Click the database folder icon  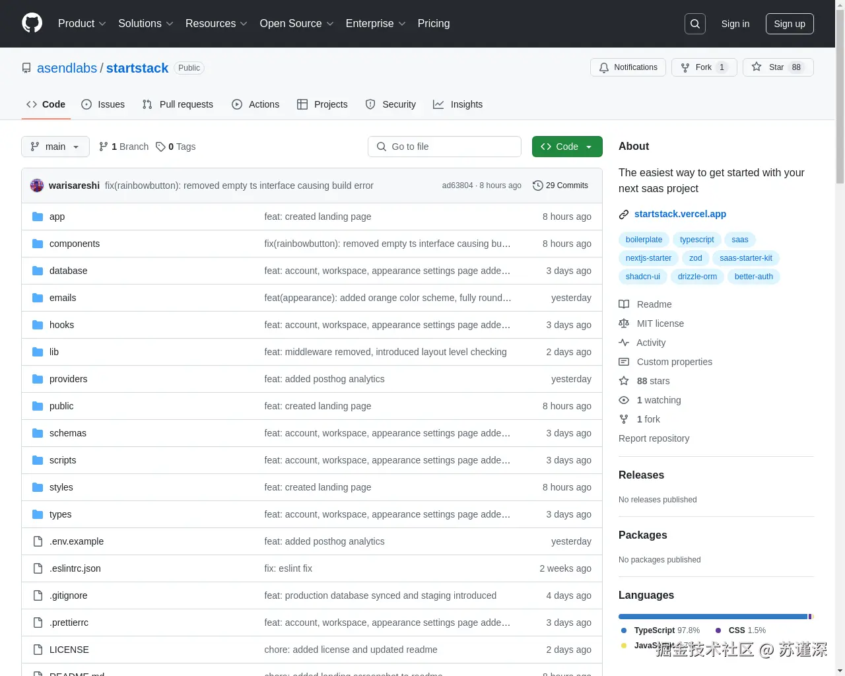point(38,271)
